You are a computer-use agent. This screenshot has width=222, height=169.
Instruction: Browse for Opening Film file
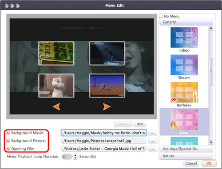[x=152, y=149]
